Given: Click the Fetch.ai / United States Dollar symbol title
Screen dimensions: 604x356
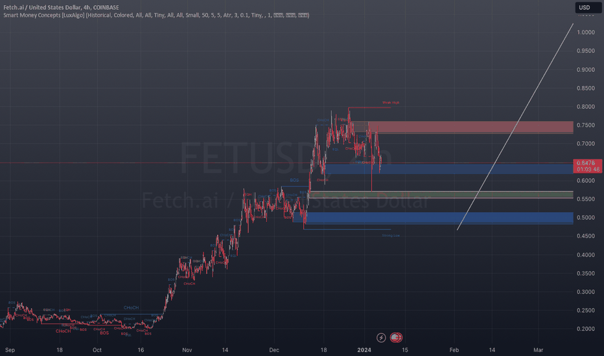Looking at the screenshot, I should tap(61, 7).
